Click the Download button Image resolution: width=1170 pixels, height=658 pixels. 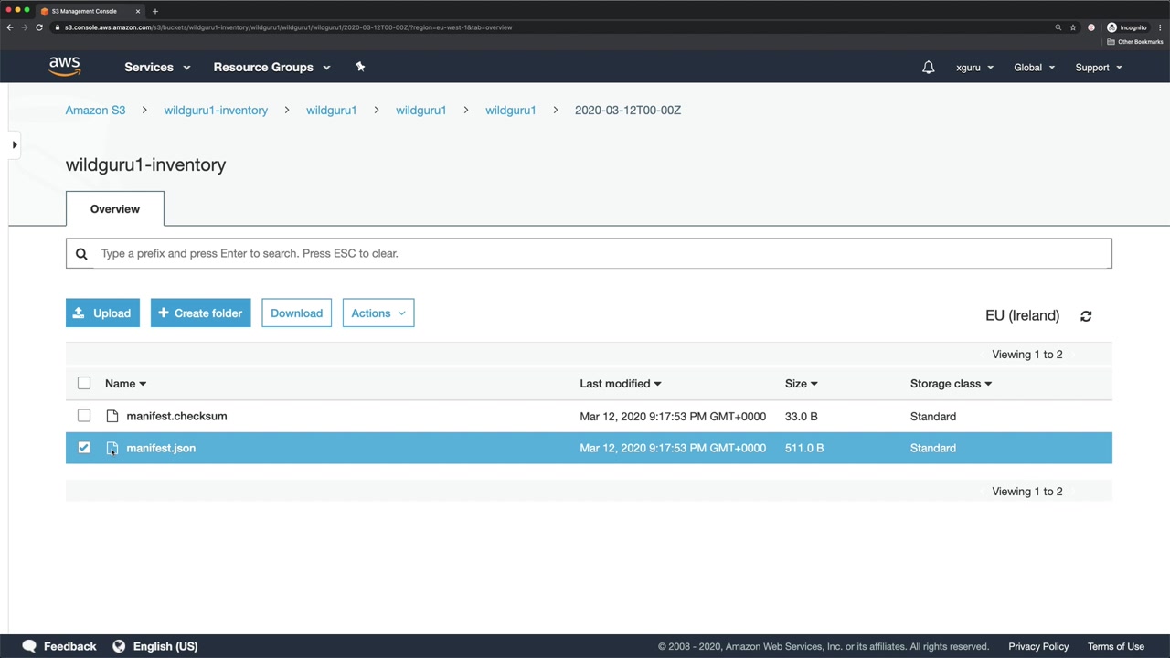click(x=296, y=313)
